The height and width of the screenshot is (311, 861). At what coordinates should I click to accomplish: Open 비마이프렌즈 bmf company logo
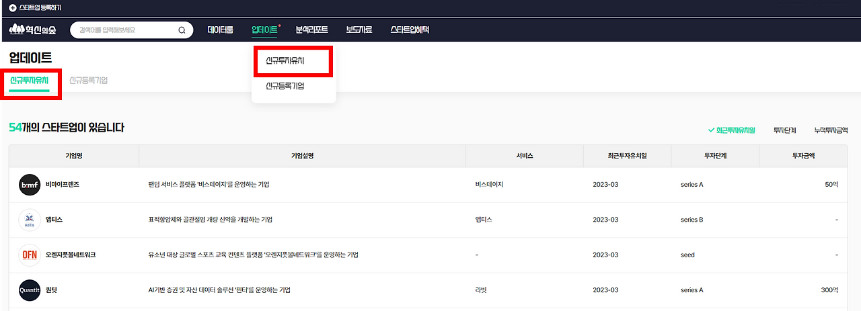(x=30, y=184)
